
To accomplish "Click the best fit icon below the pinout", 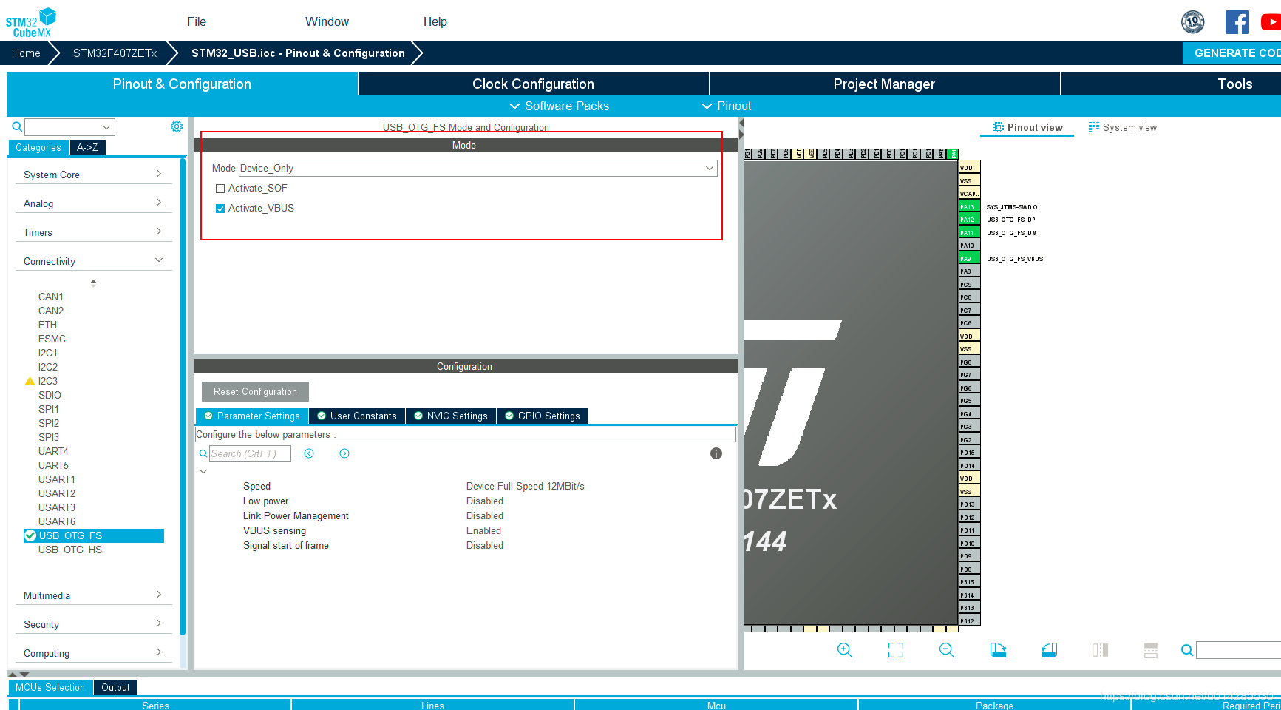I will click(x=895, y=649).
